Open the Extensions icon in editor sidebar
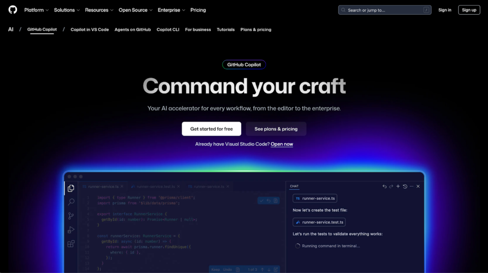Viewport: 488px width, 273px height. pos(71,243)
